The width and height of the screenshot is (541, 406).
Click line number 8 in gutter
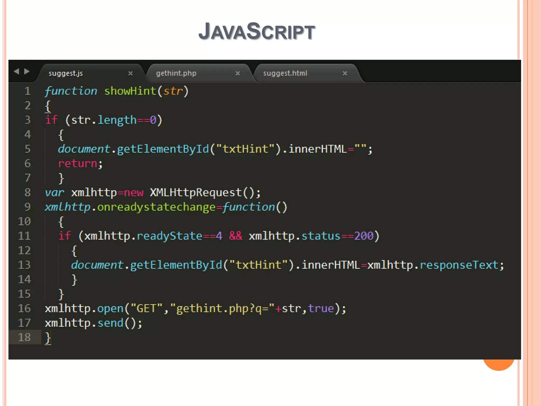click(28, 192)
